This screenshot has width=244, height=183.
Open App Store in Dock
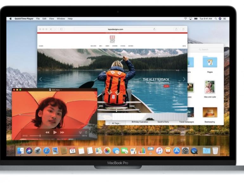(x=177, y=151)
